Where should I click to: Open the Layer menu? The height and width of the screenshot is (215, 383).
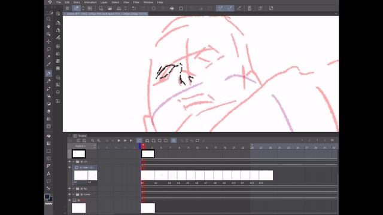(x=104, y=2)
